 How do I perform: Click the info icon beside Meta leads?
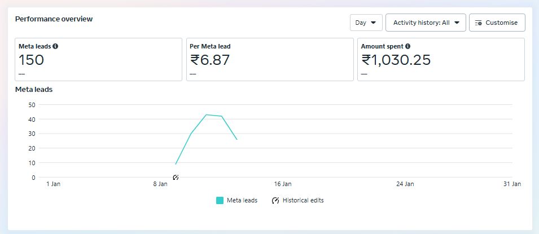pyautogui.click(x=55, y=46)
